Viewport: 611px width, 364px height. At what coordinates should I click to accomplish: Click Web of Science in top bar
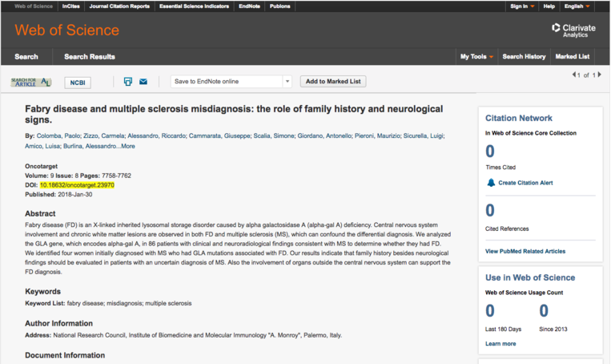[x=34, y=6]
